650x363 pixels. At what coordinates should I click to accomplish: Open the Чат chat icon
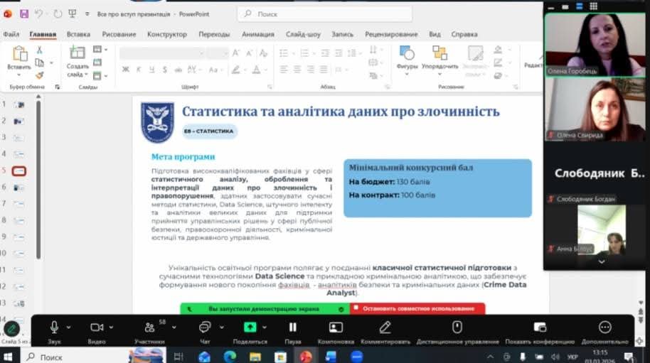pyautogui.click(x=205, y=327)
